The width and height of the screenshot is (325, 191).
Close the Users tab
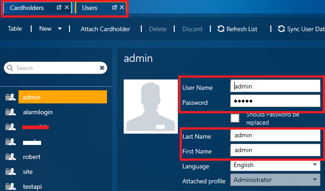click(122, 8)
